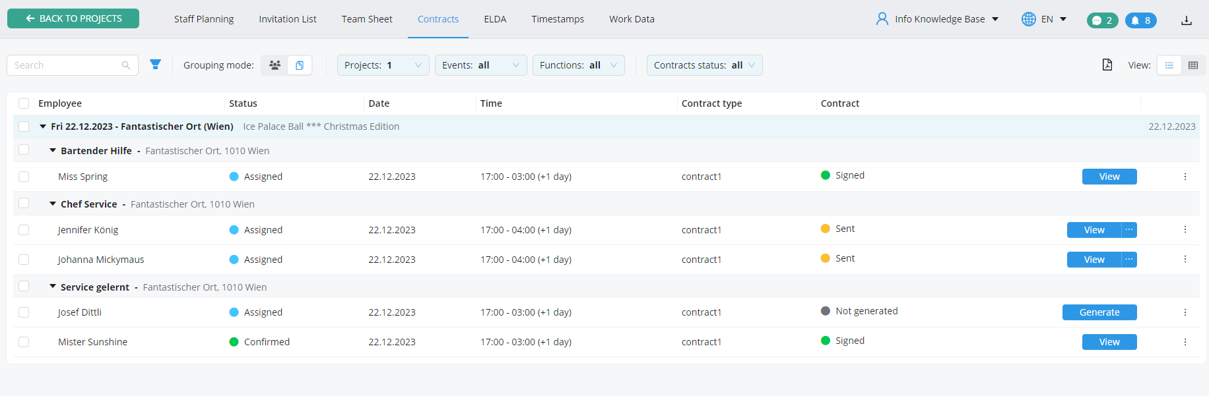This screenshot has height=396, width=1209.
Task: Open the Contracts status dropdown
Action: (704, 65)
